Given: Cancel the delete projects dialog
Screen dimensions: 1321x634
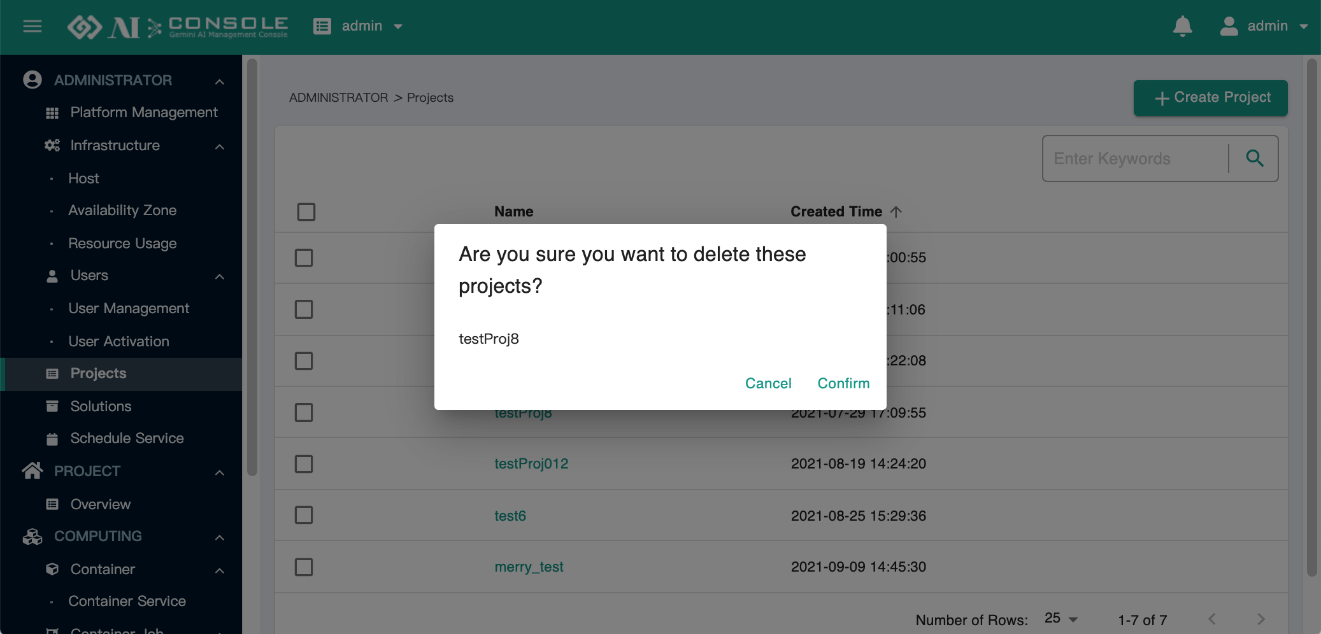Looking at the screenshot, I should (x=768, y=383).
